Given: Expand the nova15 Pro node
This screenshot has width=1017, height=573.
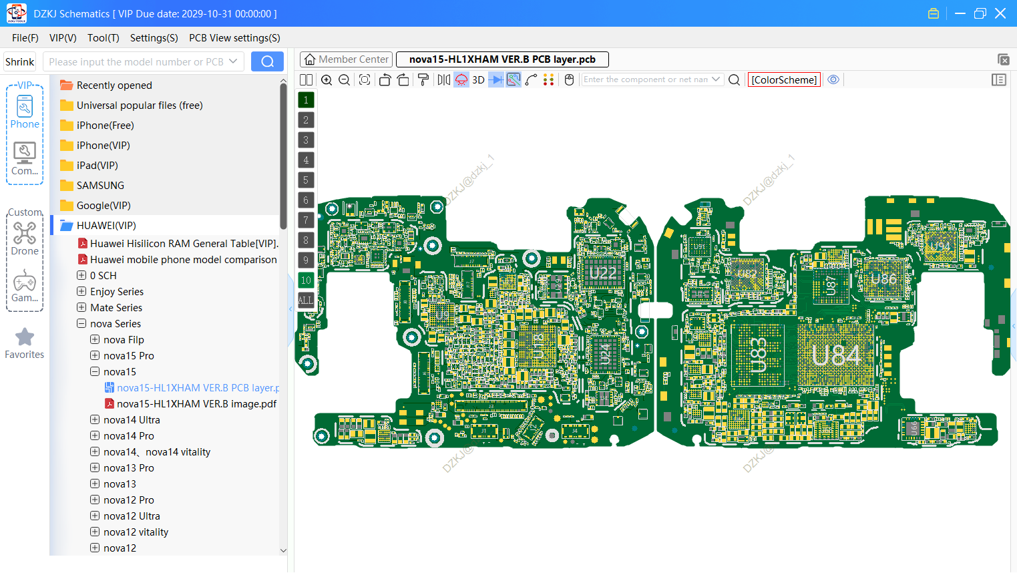Looking at the screenshot, I should point(95,355).
